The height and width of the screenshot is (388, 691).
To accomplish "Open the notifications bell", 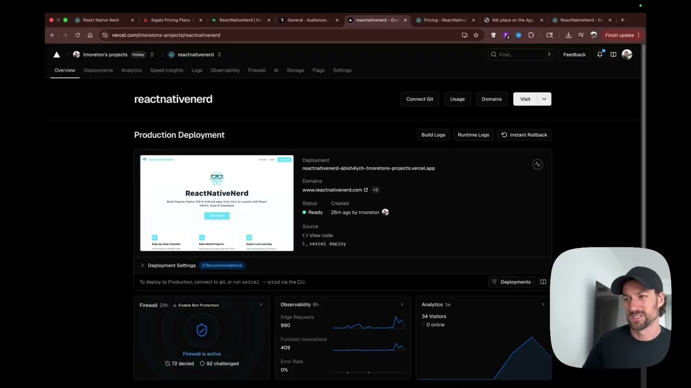I will (x=600, y=54).
